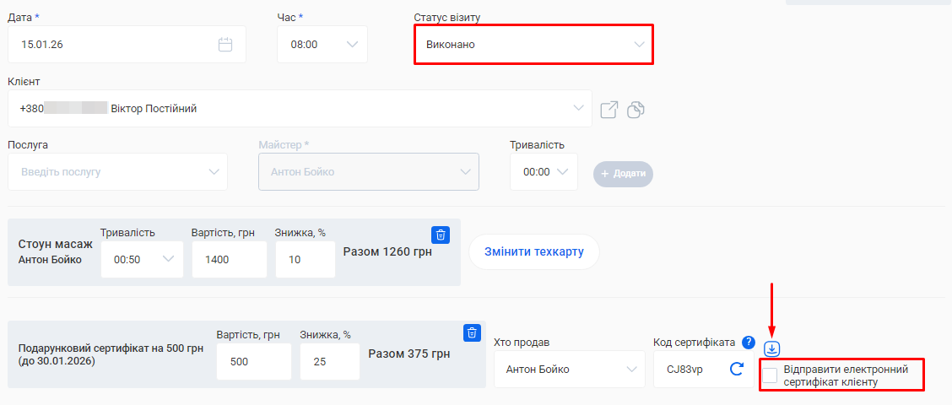The image size is (952, 405).
Task: Open Стоун масаж duration dropdown
Action: tap(142, 260)
